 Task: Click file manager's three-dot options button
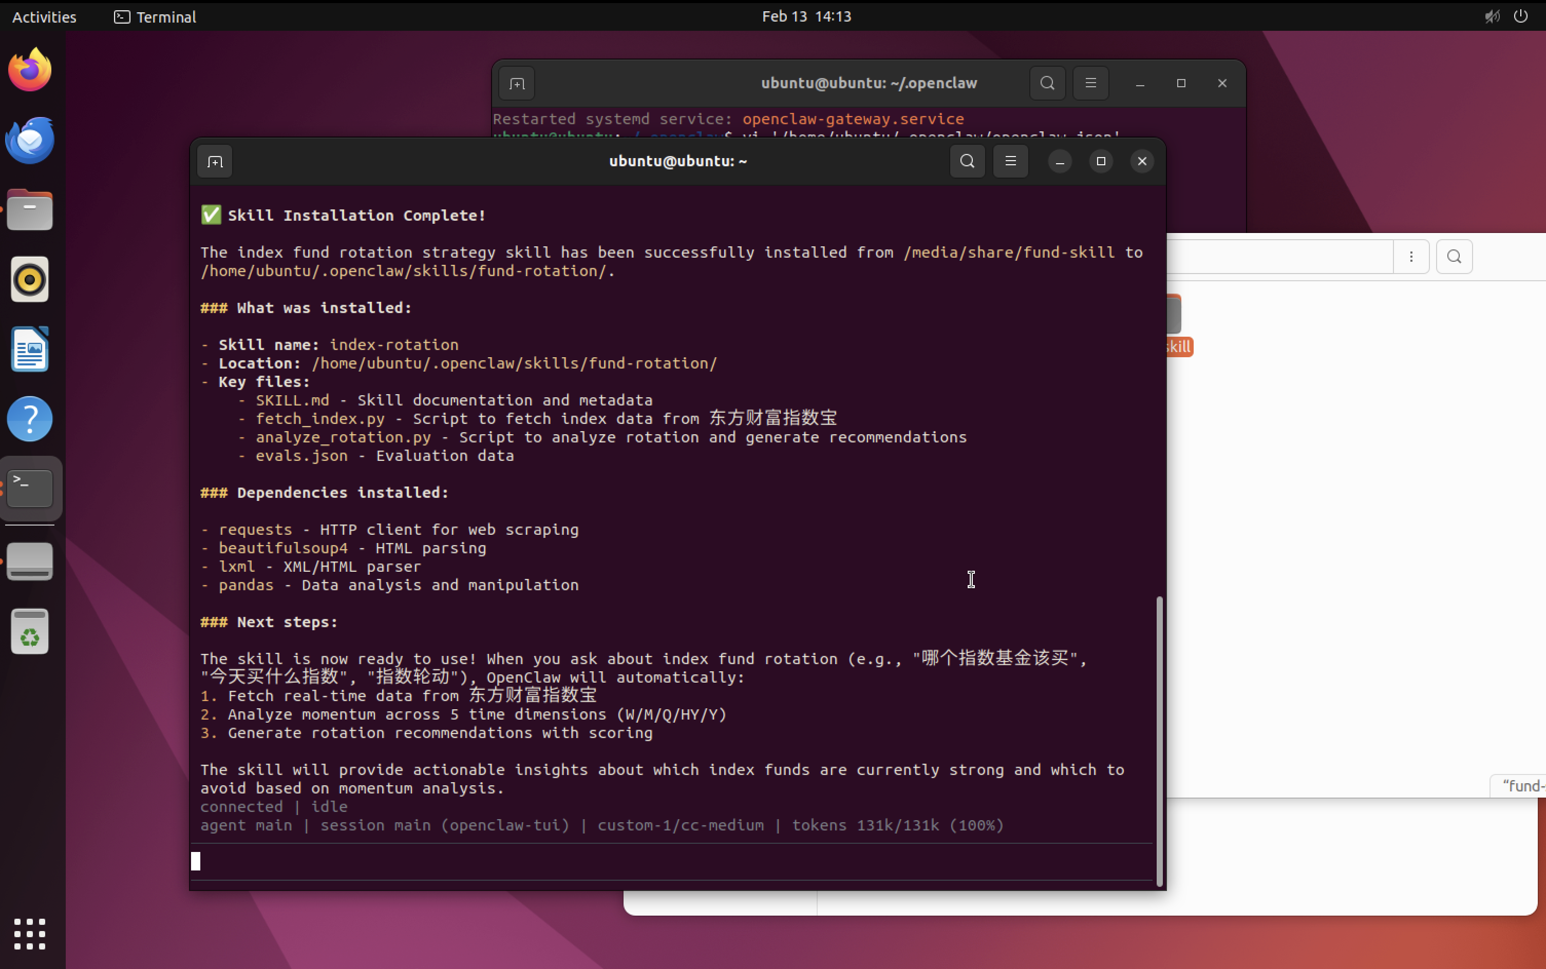(x=1411, y=257)
